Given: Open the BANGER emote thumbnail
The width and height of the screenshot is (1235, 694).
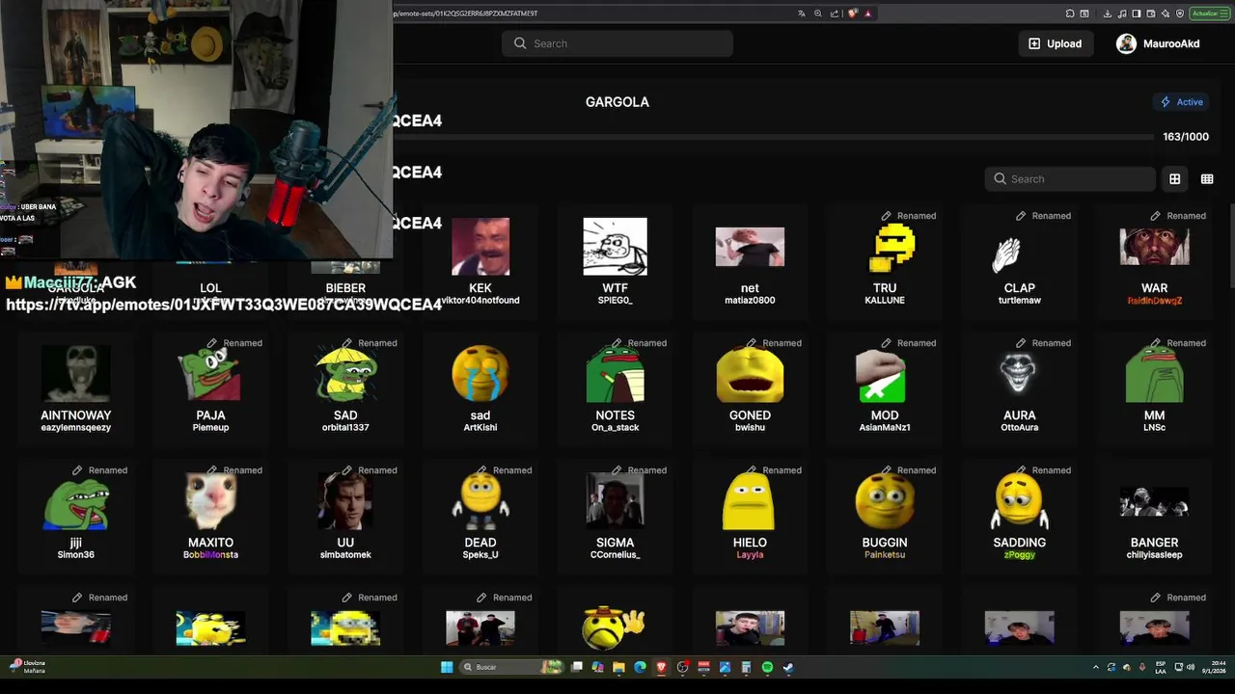Looking at the screenshot, I should 1154,502.
